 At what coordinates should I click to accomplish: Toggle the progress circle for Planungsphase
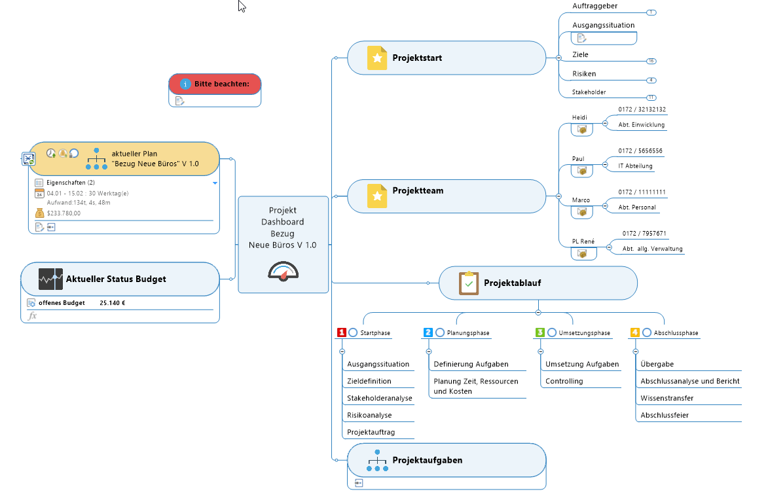(x=440, y=333)
